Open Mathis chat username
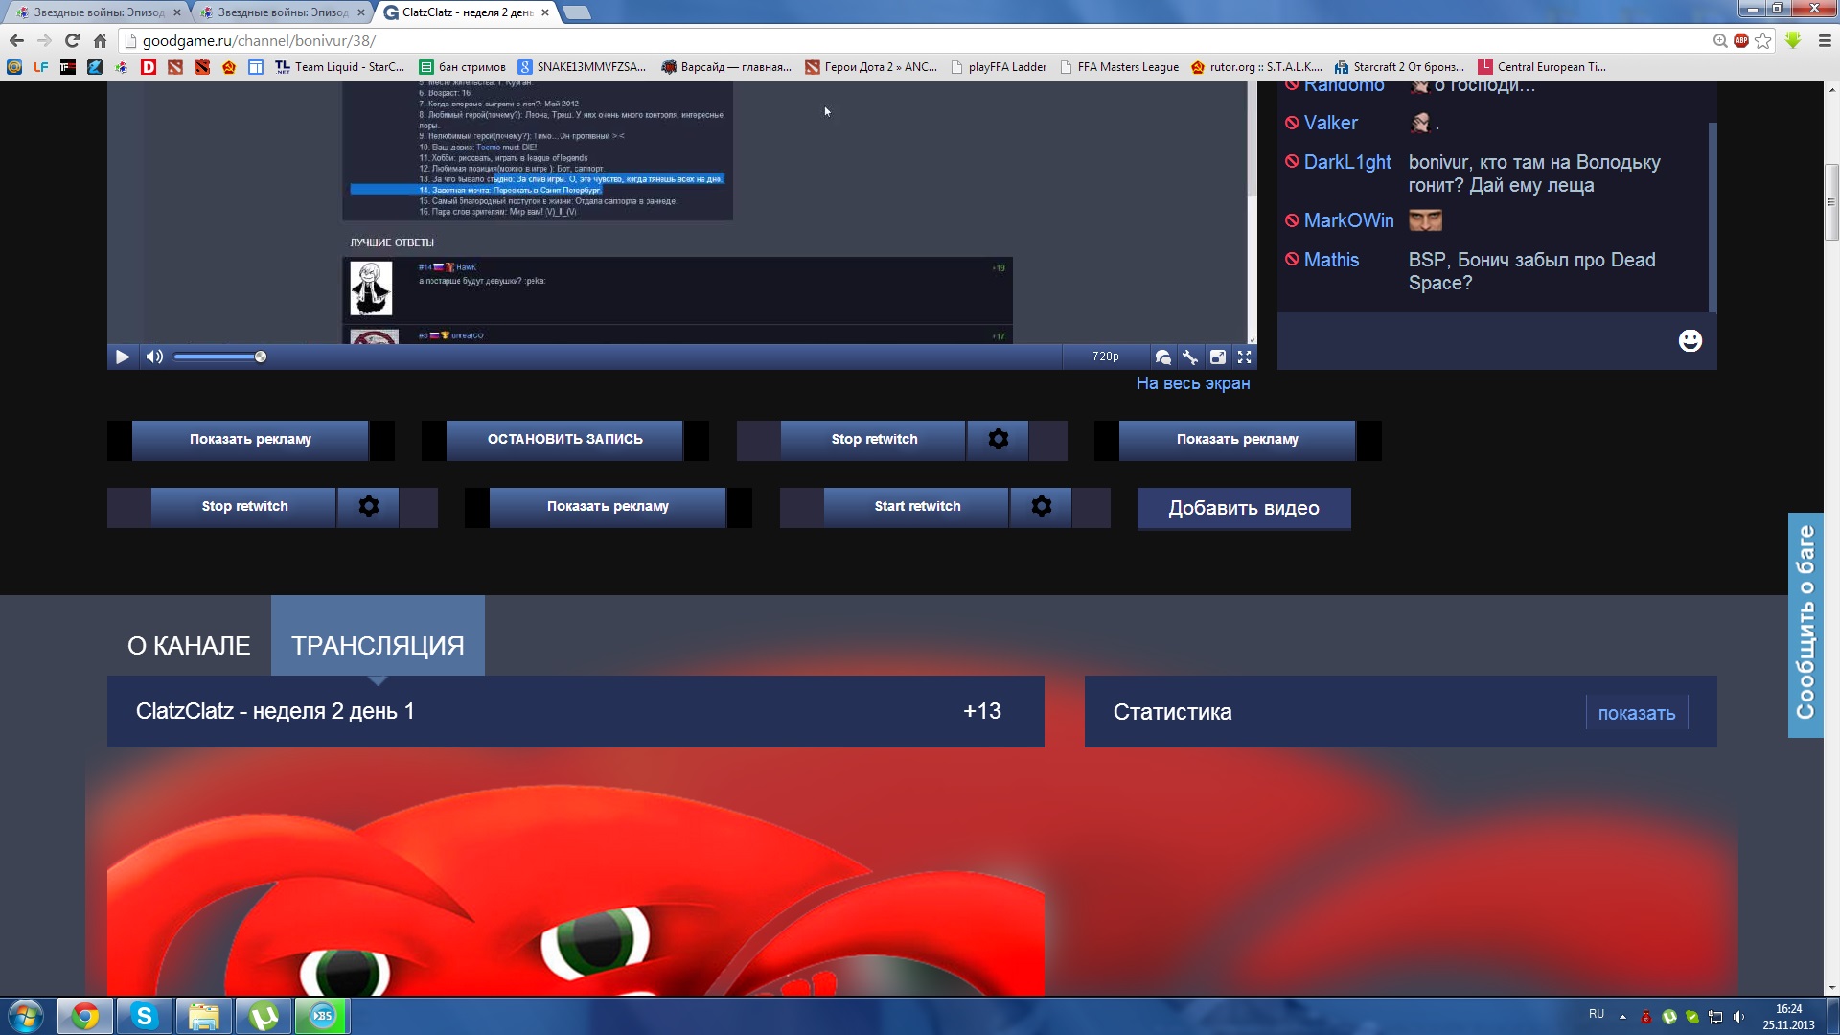Viewport: 1840px width, 1035px height. (x=1331, y=260)
